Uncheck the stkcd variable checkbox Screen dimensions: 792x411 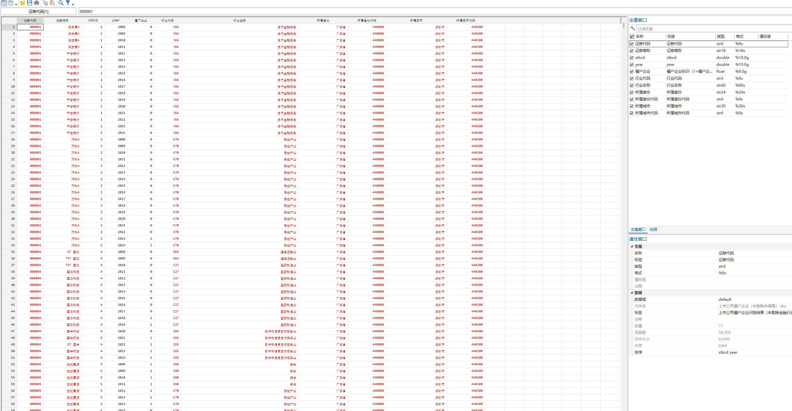click(x=631, y=58)
